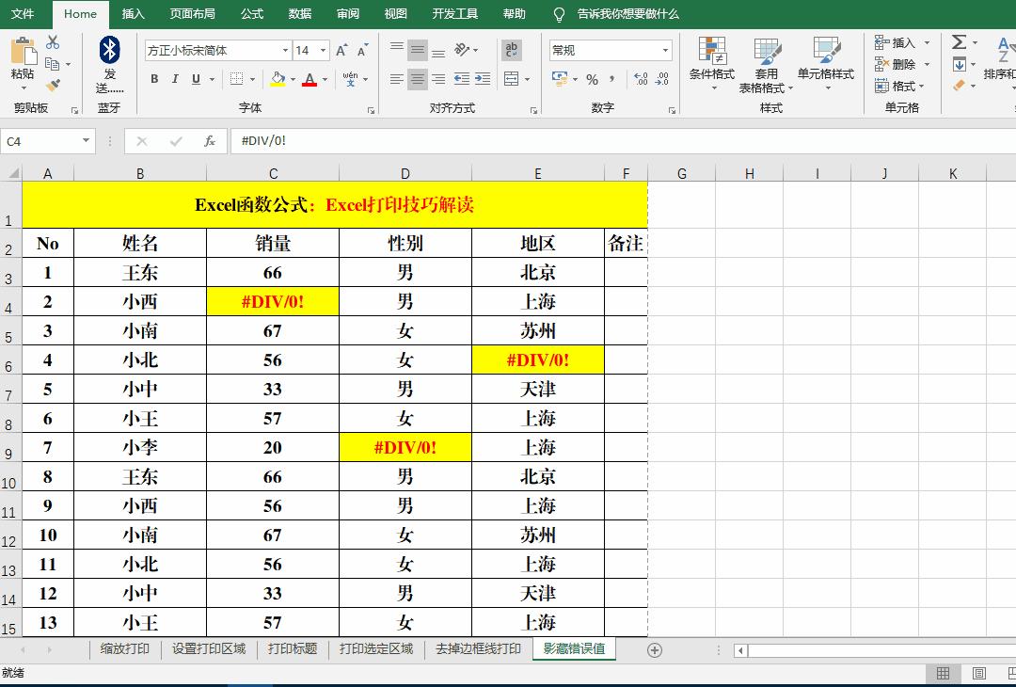Open the font name dropdown
Screen dimensions: 1016x687
285,49
